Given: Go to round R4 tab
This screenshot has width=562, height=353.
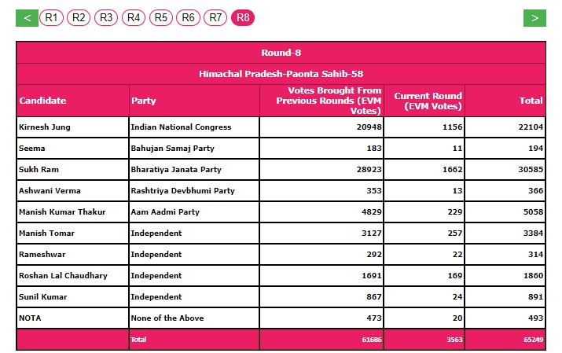Looking at the screenshot, I should tap(134, 17).
